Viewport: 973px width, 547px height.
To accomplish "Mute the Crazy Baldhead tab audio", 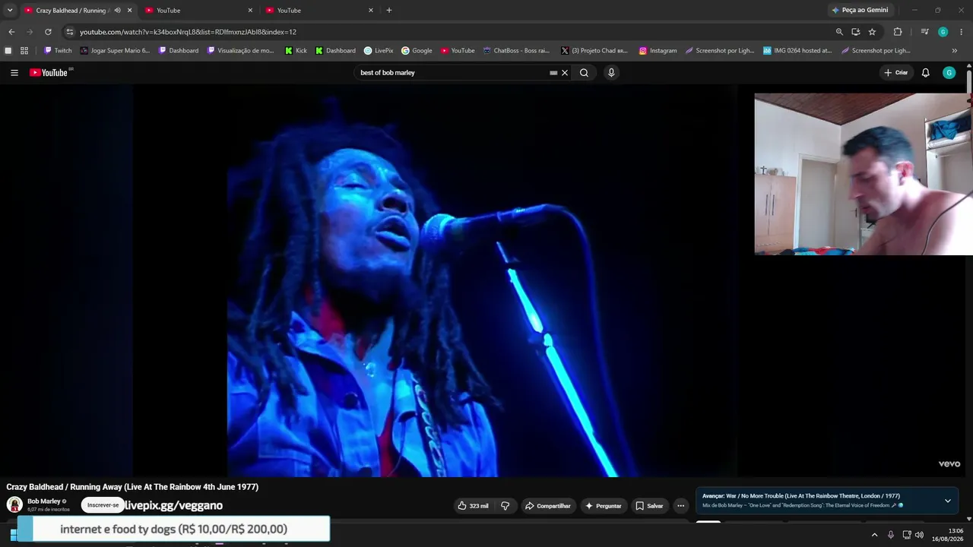I will coord(117,11).
